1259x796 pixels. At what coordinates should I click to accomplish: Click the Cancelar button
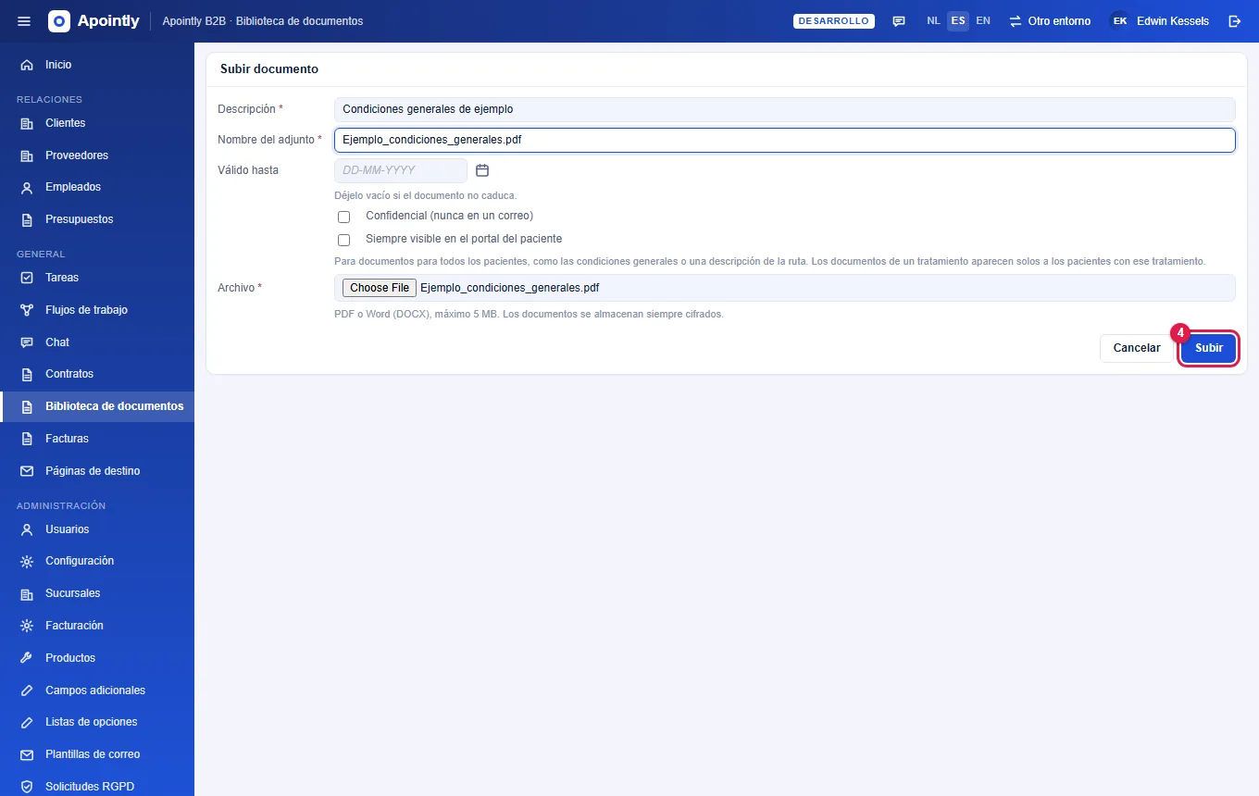click(x=1137, y=348)
